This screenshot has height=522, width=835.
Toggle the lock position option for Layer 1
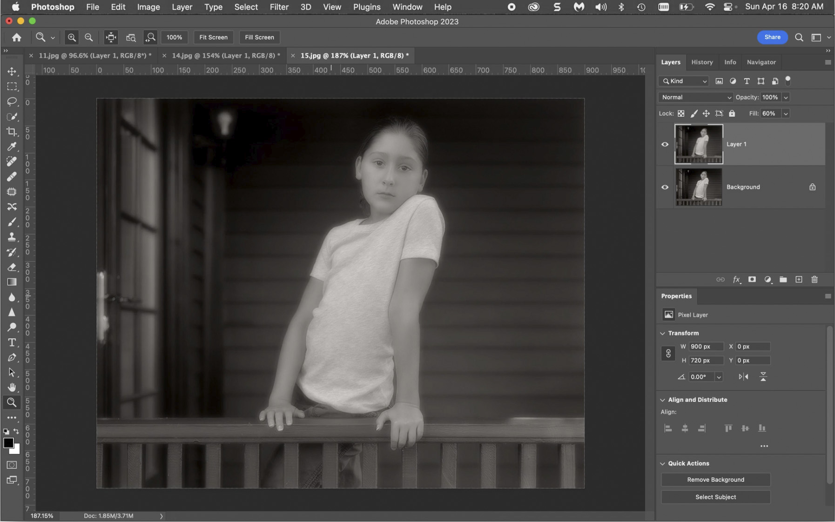706,113
